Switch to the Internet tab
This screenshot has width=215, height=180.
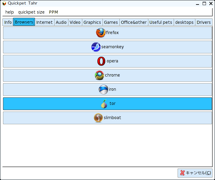(44, 22)
